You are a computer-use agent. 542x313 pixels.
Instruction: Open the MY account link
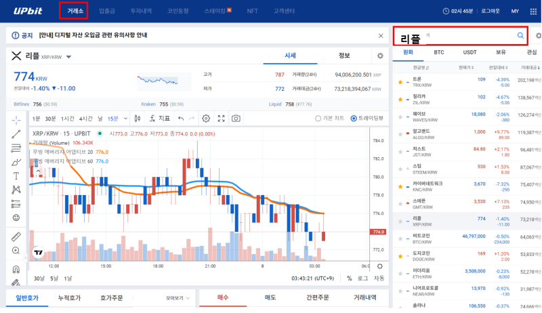(515, 12)
